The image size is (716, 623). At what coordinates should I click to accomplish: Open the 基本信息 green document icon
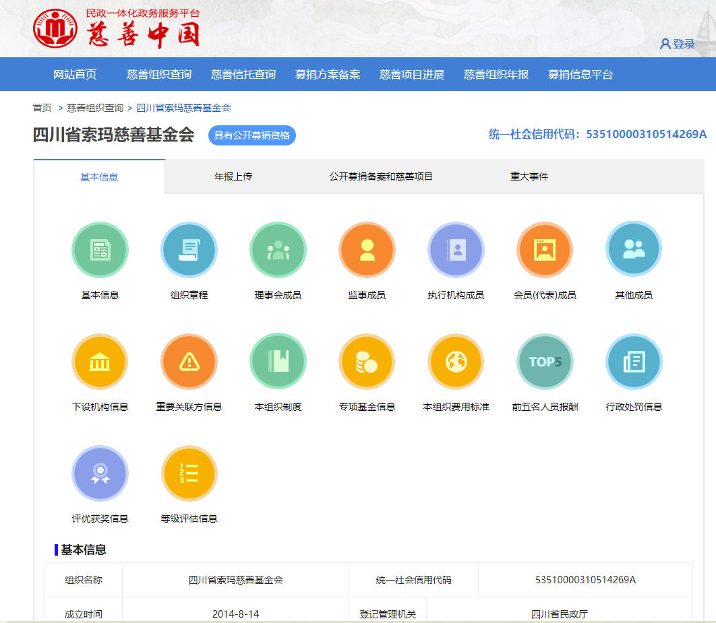[x=100, y=250]
